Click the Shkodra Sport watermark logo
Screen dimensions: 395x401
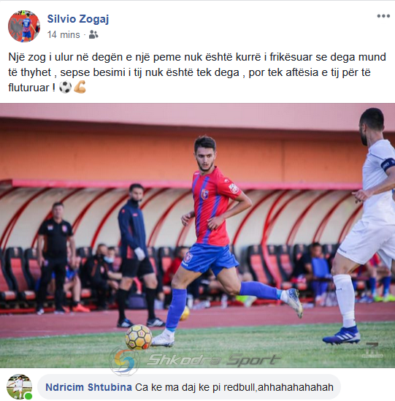click(194, 360)
